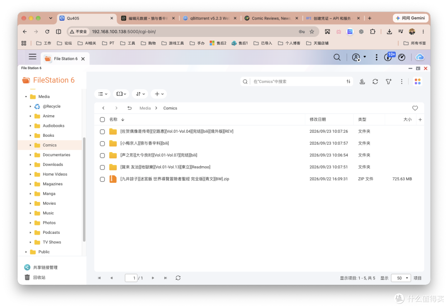
Task: Click the browser address bar URL
Action: 124,32
